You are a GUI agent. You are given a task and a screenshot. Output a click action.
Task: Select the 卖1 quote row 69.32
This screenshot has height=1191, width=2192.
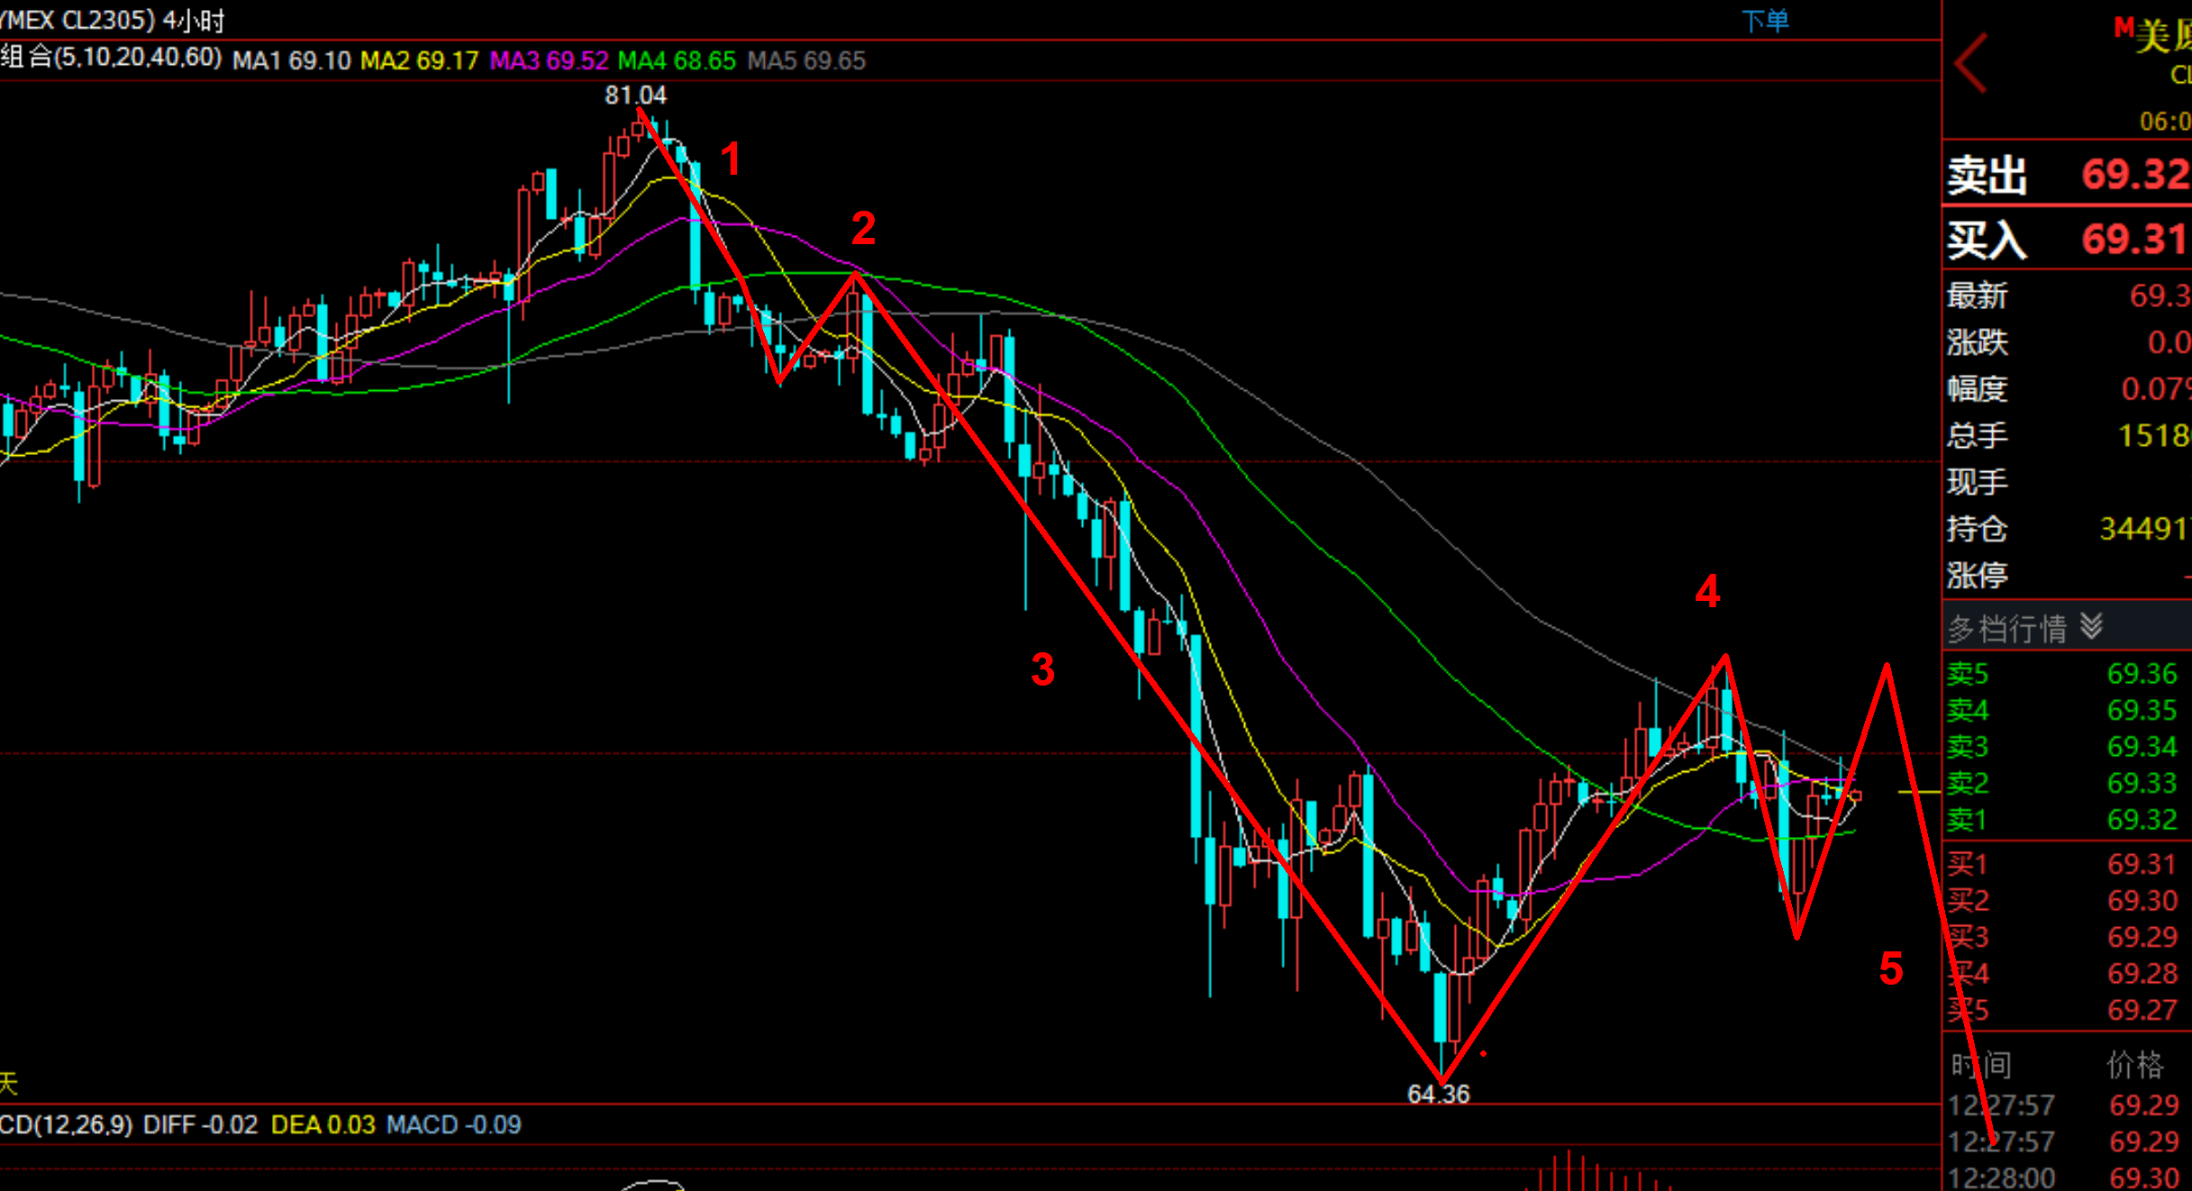click(2068, 820)
